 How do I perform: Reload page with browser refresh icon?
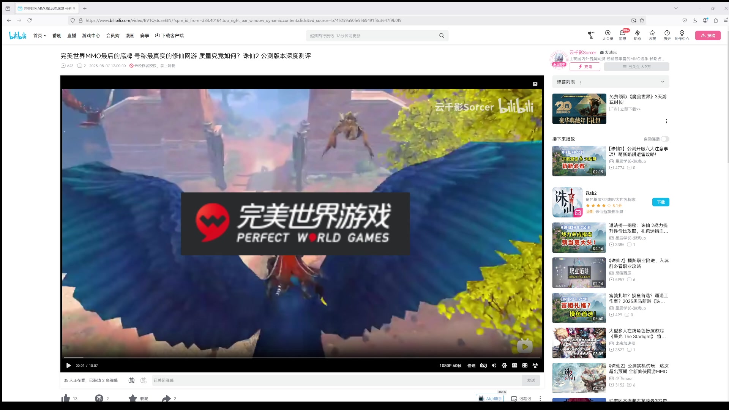point(30,20)
